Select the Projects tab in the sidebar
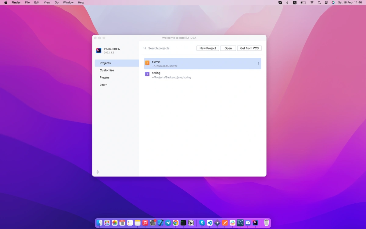The width and height of the screenshot is (366, 229). pyautogui.click(x=117, y=63)
